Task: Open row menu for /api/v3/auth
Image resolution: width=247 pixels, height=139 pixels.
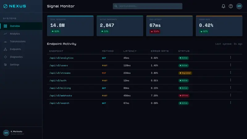Action: [x=230, y=80]
